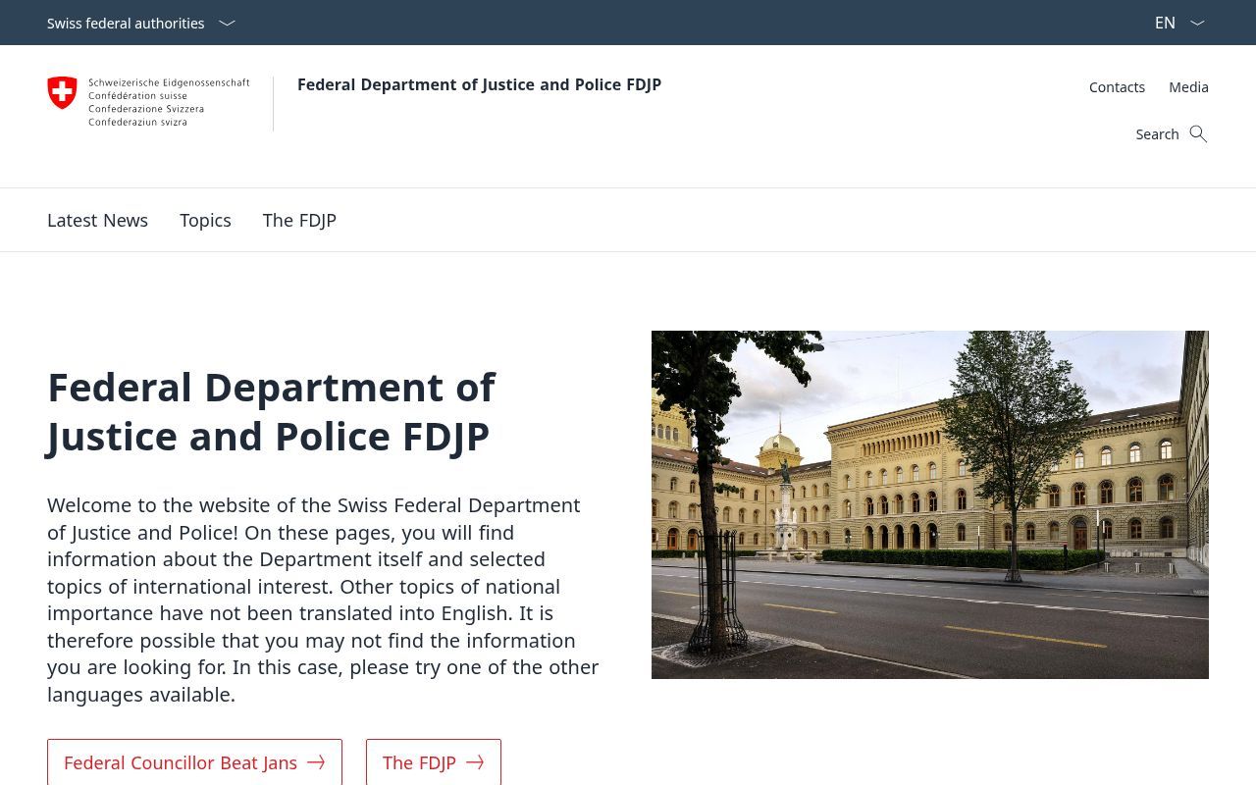Open the Latest News menu
Viewport: 1256px width, 785px height.
point(97,220)
